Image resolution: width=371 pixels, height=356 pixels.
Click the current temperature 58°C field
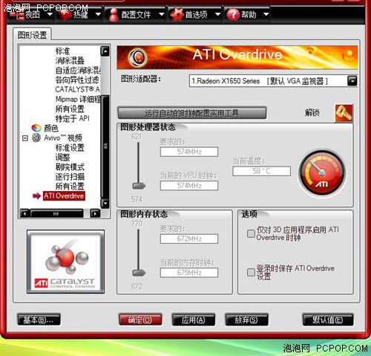(262, 171)
